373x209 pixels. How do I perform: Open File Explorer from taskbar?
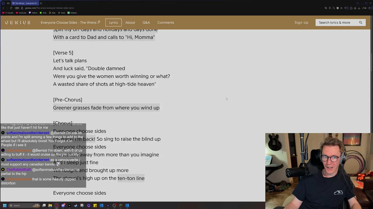click(50, 206)
